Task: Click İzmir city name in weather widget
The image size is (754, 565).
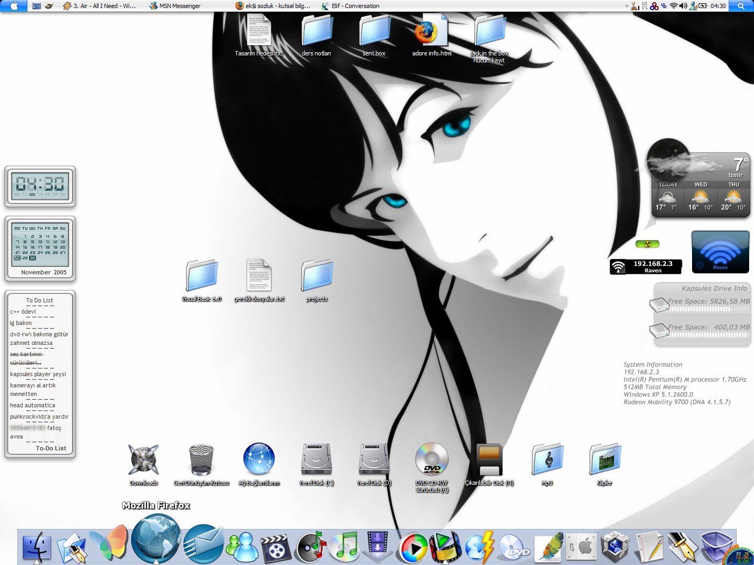Action: pos(736,175)
